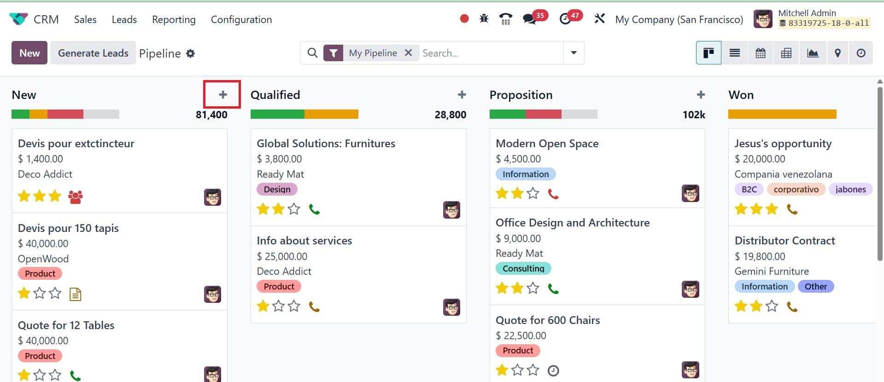Switch to Kanban view
This screenshot has width=884, height=382.
click(x=708, y=53)
